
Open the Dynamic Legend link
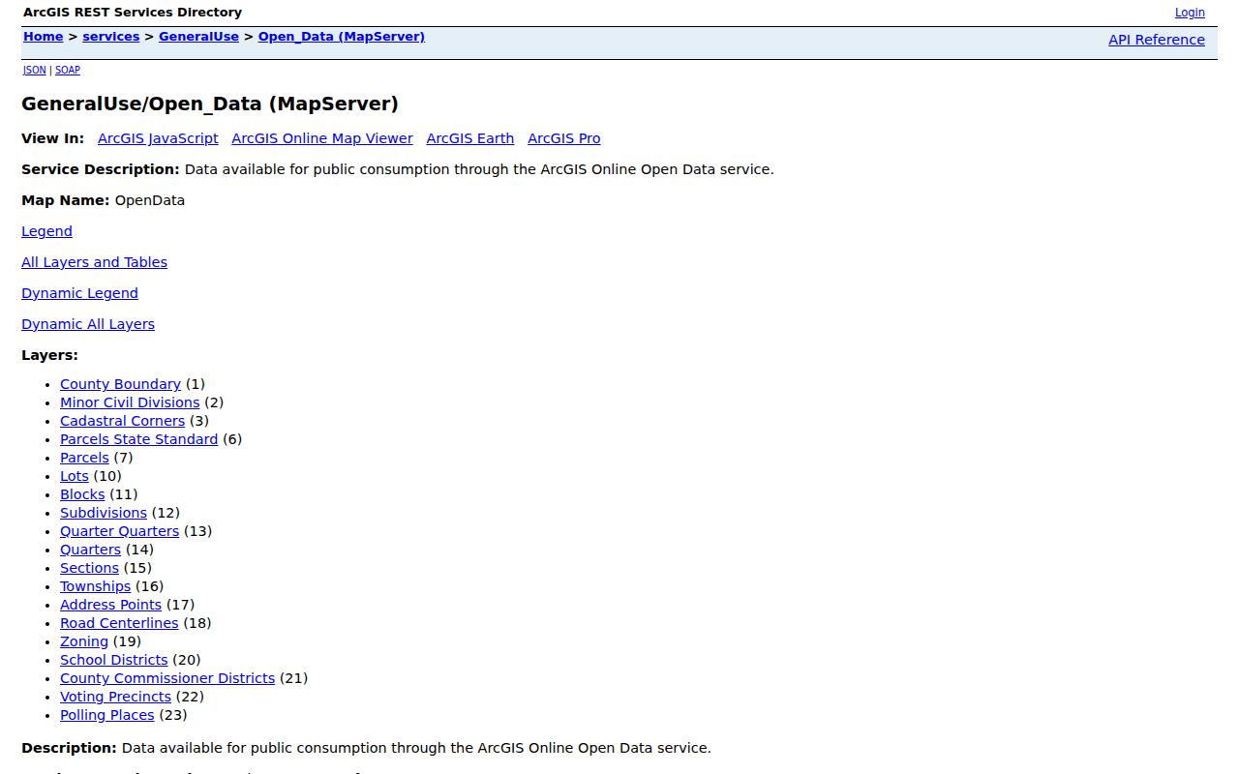click(79, 293)
